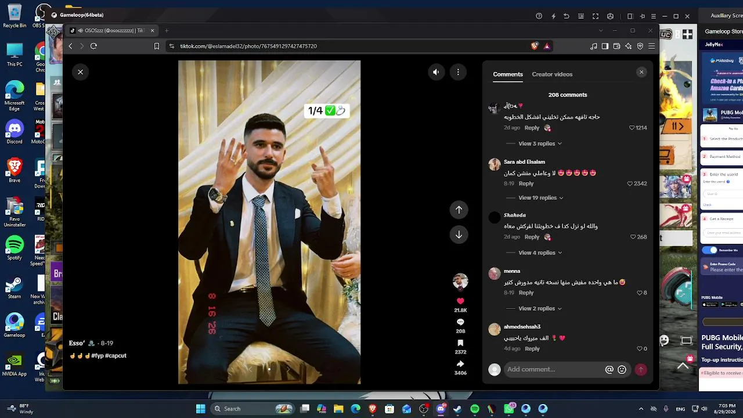
Task: Open the weather widget on taskbar
Action: point(17,409)
